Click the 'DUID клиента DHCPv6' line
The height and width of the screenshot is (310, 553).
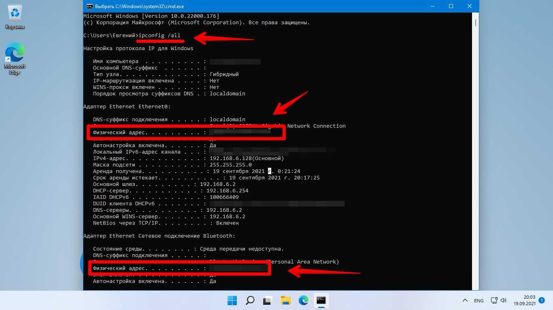pyautogui.click(x=219, y=204)
